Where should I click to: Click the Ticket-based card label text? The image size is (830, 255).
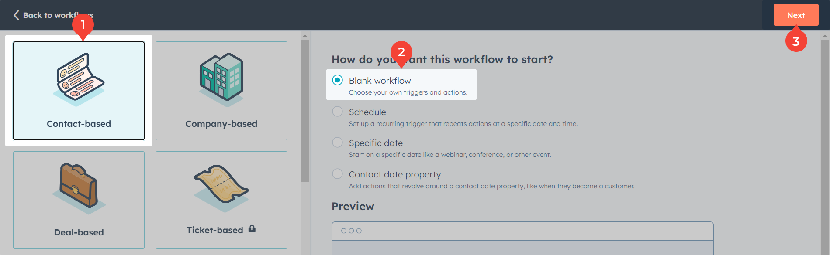point(214,230)
